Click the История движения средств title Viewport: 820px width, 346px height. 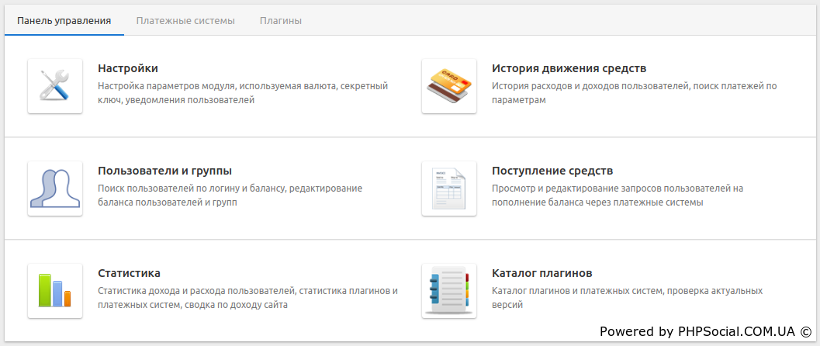(569, 68)
